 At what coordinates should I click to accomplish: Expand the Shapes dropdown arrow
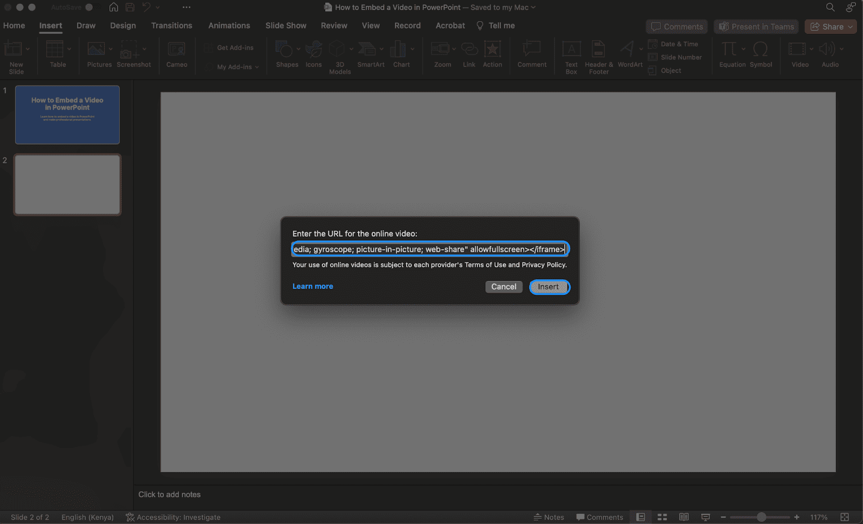click(298, 49)
